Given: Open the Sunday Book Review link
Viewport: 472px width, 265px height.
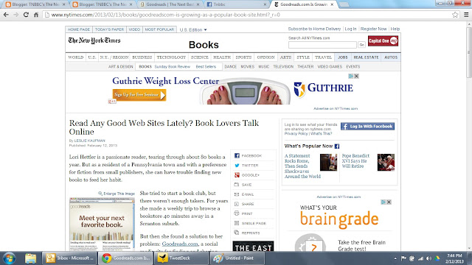Looking at the screenshot, I should click(172, 67).
